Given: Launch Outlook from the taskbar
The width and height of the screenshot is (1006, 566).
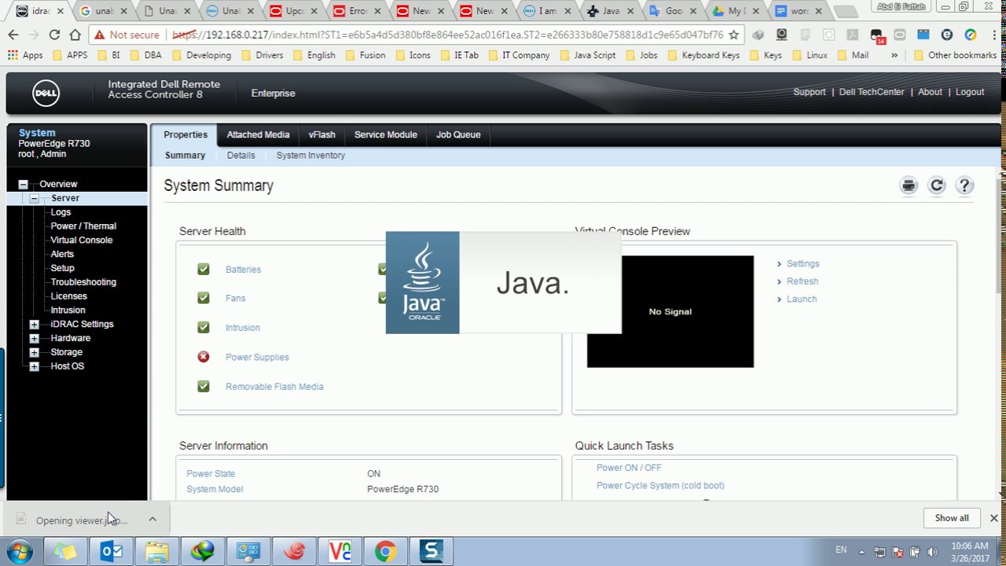Looking at the screenshot, I should point(112,552).
